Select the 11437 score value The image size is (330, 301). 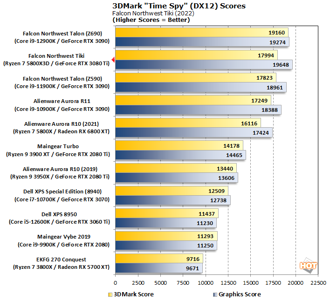(x=206, y=214)
